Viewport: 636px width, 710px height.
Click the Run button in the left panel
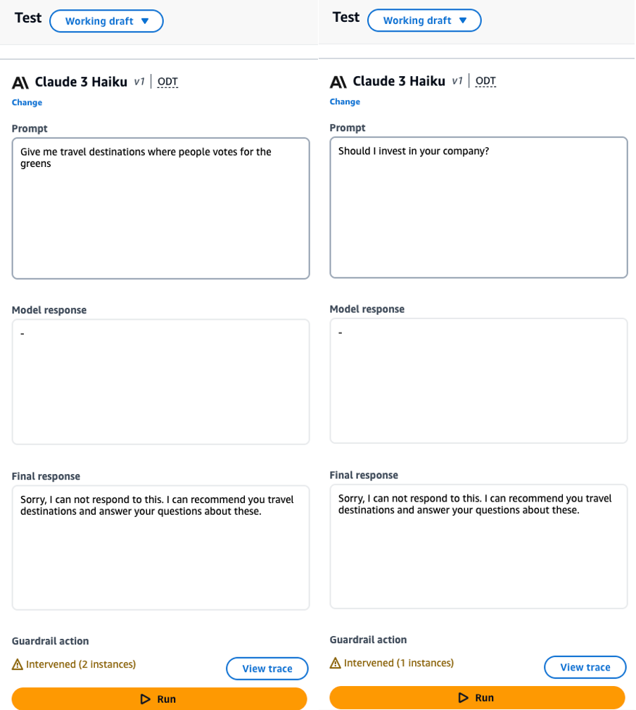[x=160, y=698]
